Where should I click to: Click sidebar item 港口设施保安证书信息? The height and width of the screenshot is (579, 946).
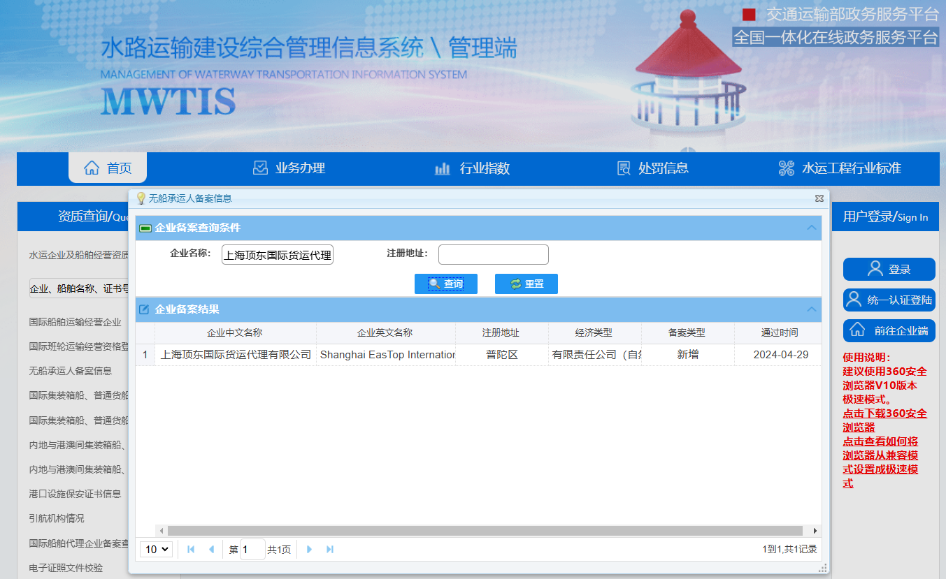75,494
